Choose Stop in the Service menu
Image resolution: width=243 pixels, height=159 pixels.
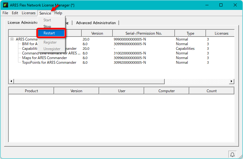click(51, 27)
